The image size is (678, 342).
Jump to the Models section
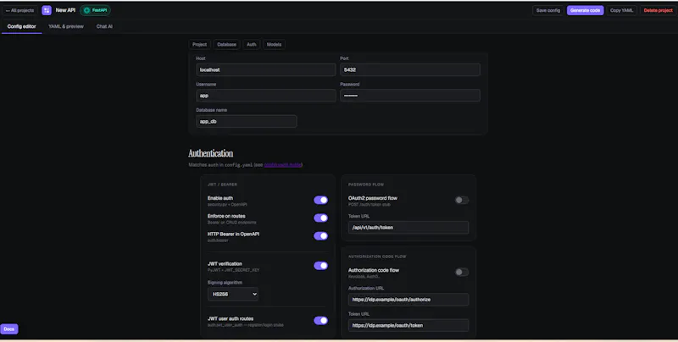click(274, 45)
